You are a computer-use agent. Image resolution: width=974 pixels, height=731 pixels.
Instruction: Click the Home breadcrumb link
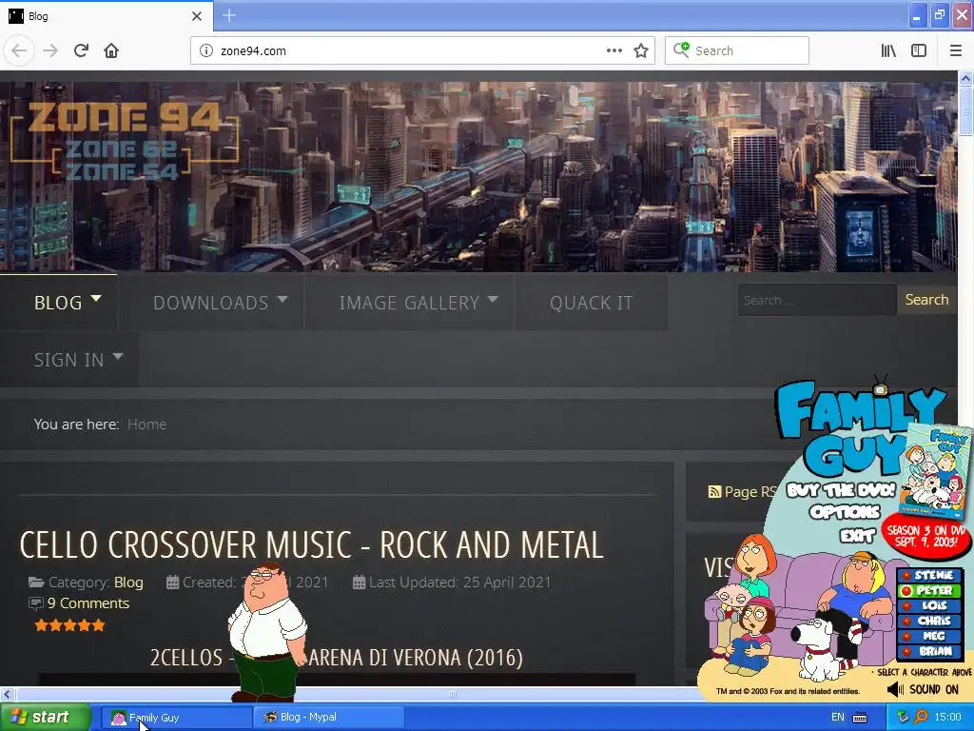pos(146,425)
